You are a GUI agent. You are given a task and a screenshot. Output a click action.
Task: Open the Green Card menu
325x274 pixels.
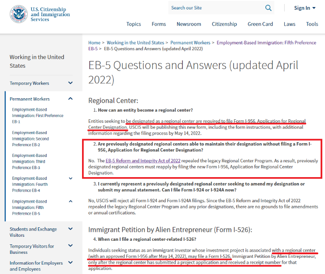260,24
